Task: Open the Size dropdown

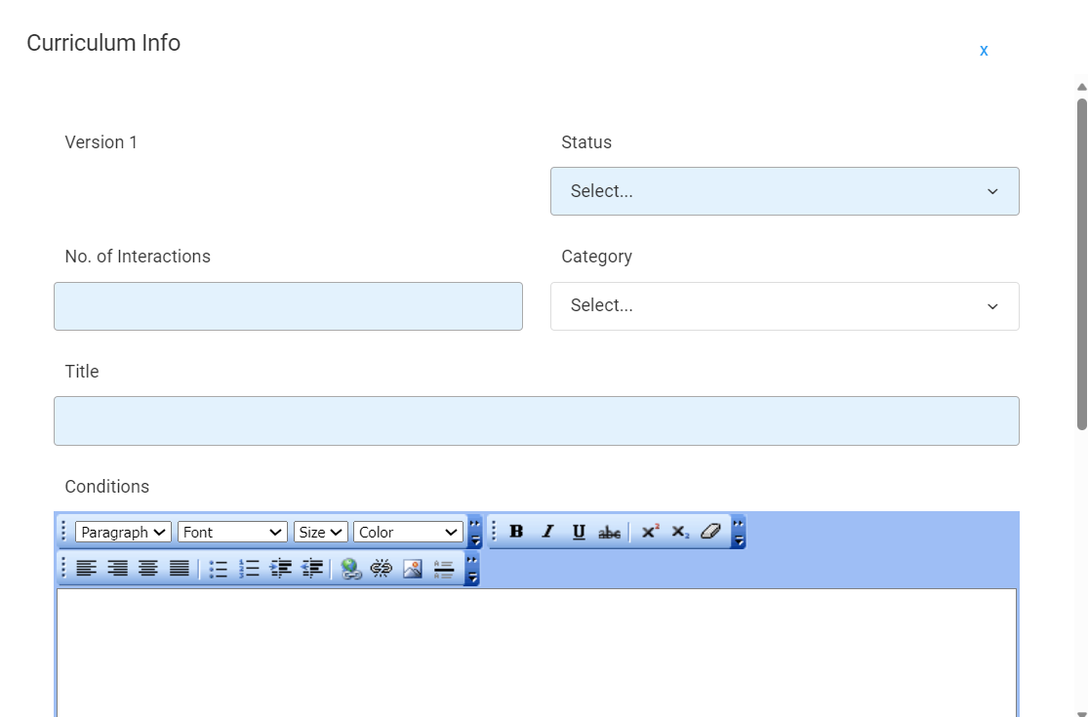Action: tap(321, 532)
